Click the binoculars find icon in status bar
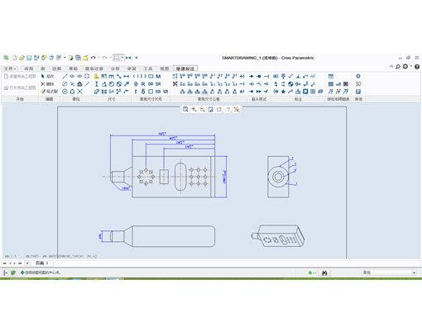Screen dimensions: 422x322 coord(324,272)
